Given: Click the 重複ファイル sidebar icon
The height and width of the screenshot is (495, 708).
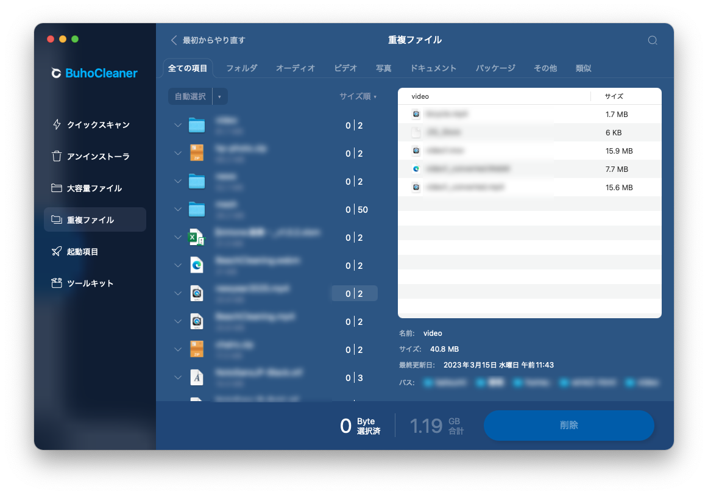Looking at the screenshot, I should [56, 219].
